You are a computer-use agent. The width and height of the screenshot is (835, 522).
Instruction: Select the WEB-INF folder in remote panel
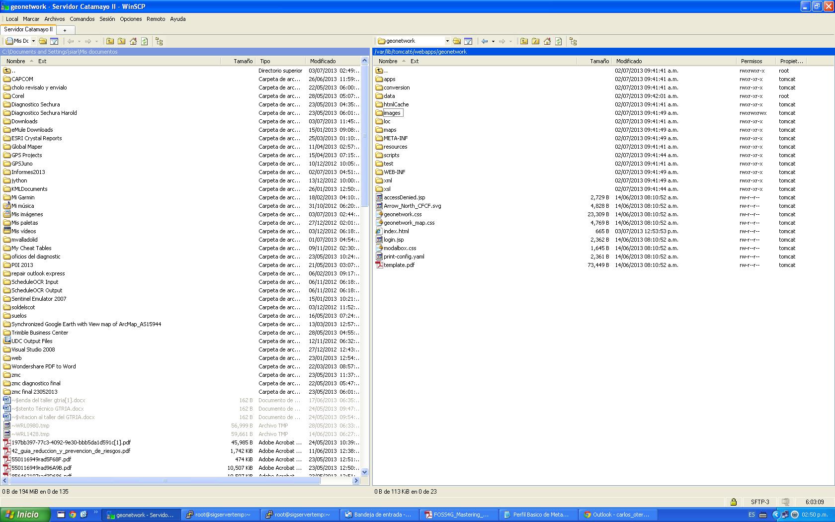394,172
